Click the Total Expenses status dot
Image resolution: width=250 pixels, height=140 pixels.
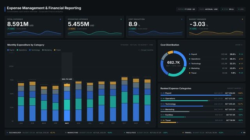coord(60,19)
